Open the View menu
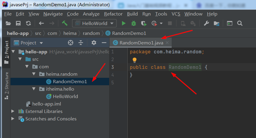This screenshot has height=138, width=256. point(34,14)
